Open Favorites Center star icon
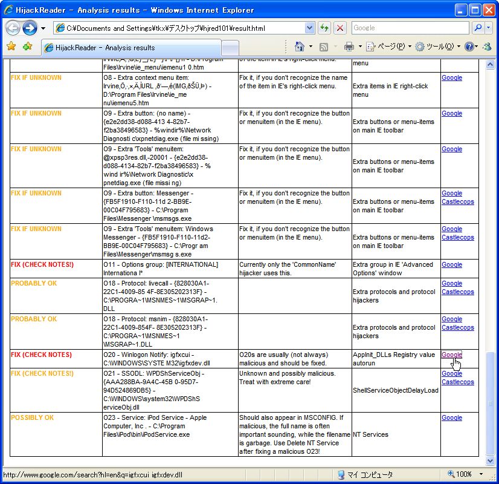The image size is (499, 484). click(11, 47)
